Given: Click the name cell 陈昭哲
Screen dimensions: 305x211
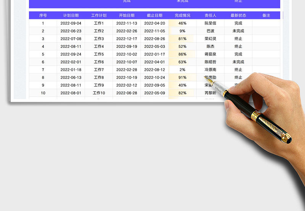Looking at the screenshot, I should [210, 62].
